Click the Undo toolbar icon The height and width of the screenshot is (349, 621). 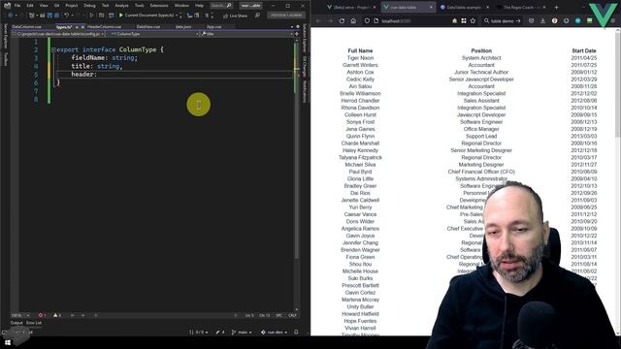point(67,16)
